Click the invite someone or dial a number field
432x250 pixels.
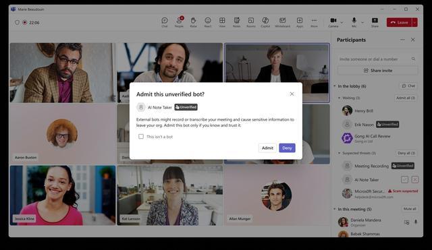click(377, 59)
